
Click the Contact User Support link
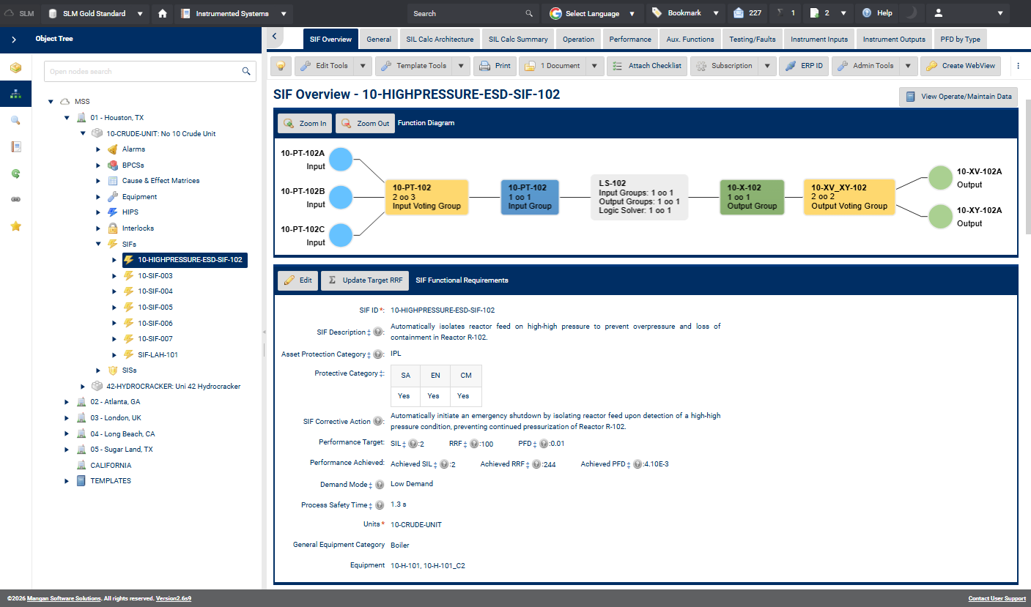click(x=997, y=598)
